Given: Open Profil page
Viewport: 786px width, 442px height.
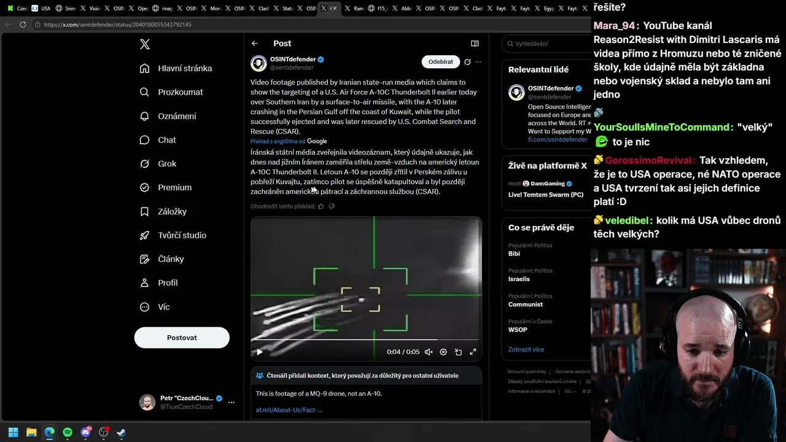Looking at the screenshot, I should [158, 283].
